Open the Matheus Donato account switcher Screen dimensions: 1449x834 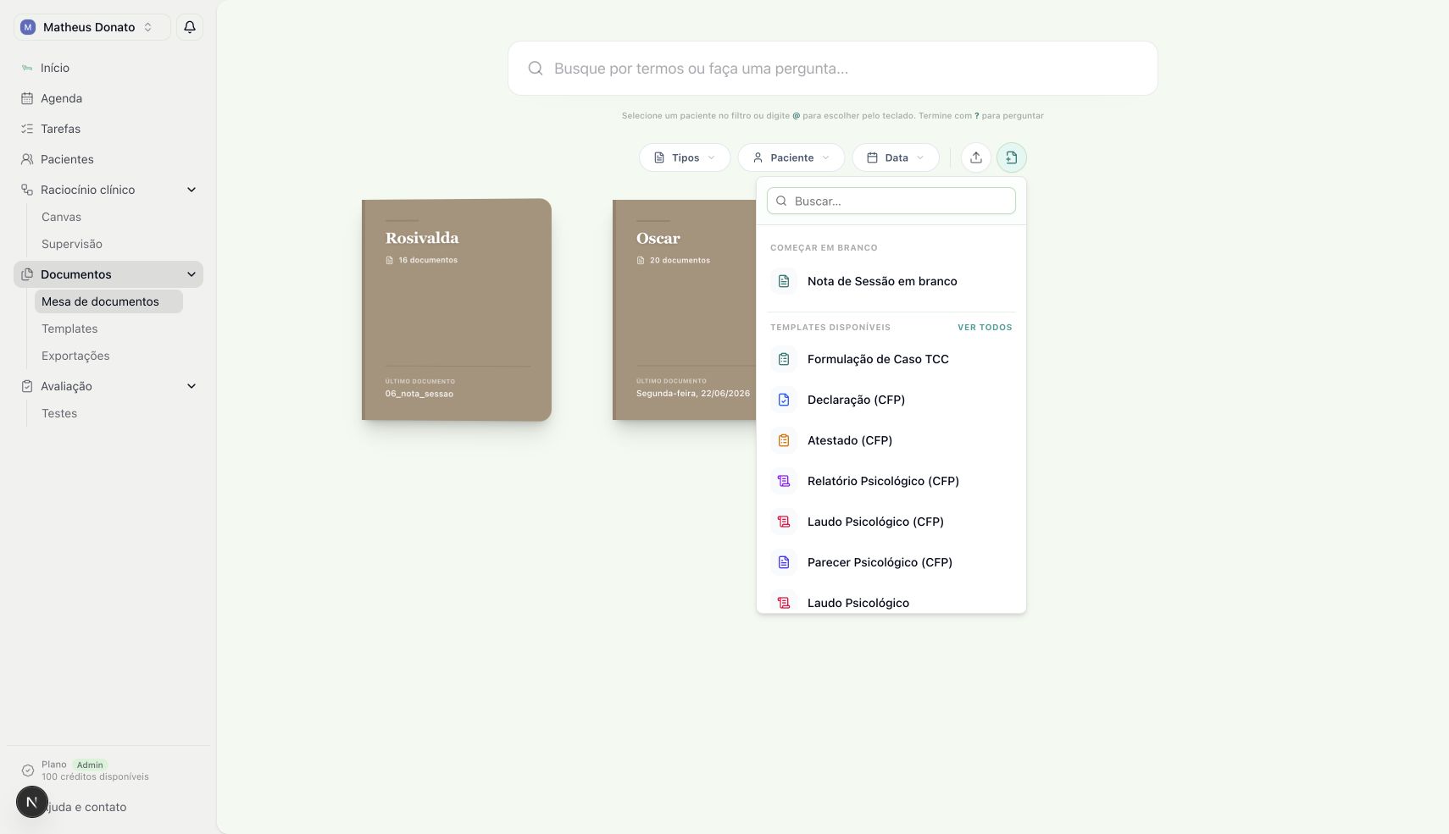click(92, 27)
